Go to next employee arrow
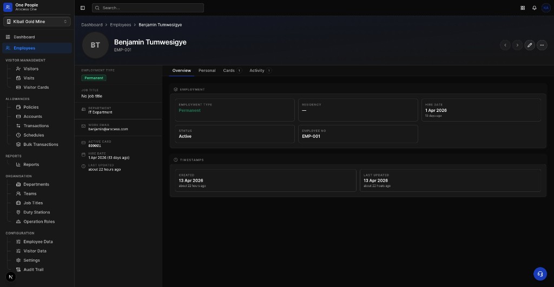Image resolution: width=554 pixels, height=287 pixels. point(517,45)
